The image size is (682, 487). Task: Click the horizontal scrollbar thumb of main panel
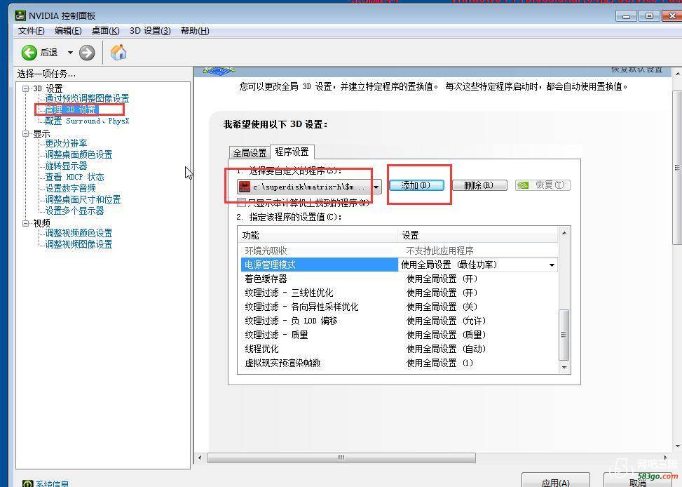(341, 458)
